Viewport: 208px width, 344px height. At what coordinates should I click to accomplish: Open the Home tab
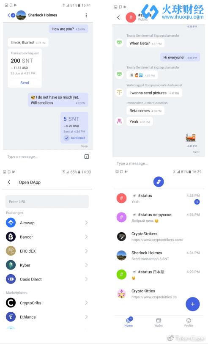click(129, 322)
